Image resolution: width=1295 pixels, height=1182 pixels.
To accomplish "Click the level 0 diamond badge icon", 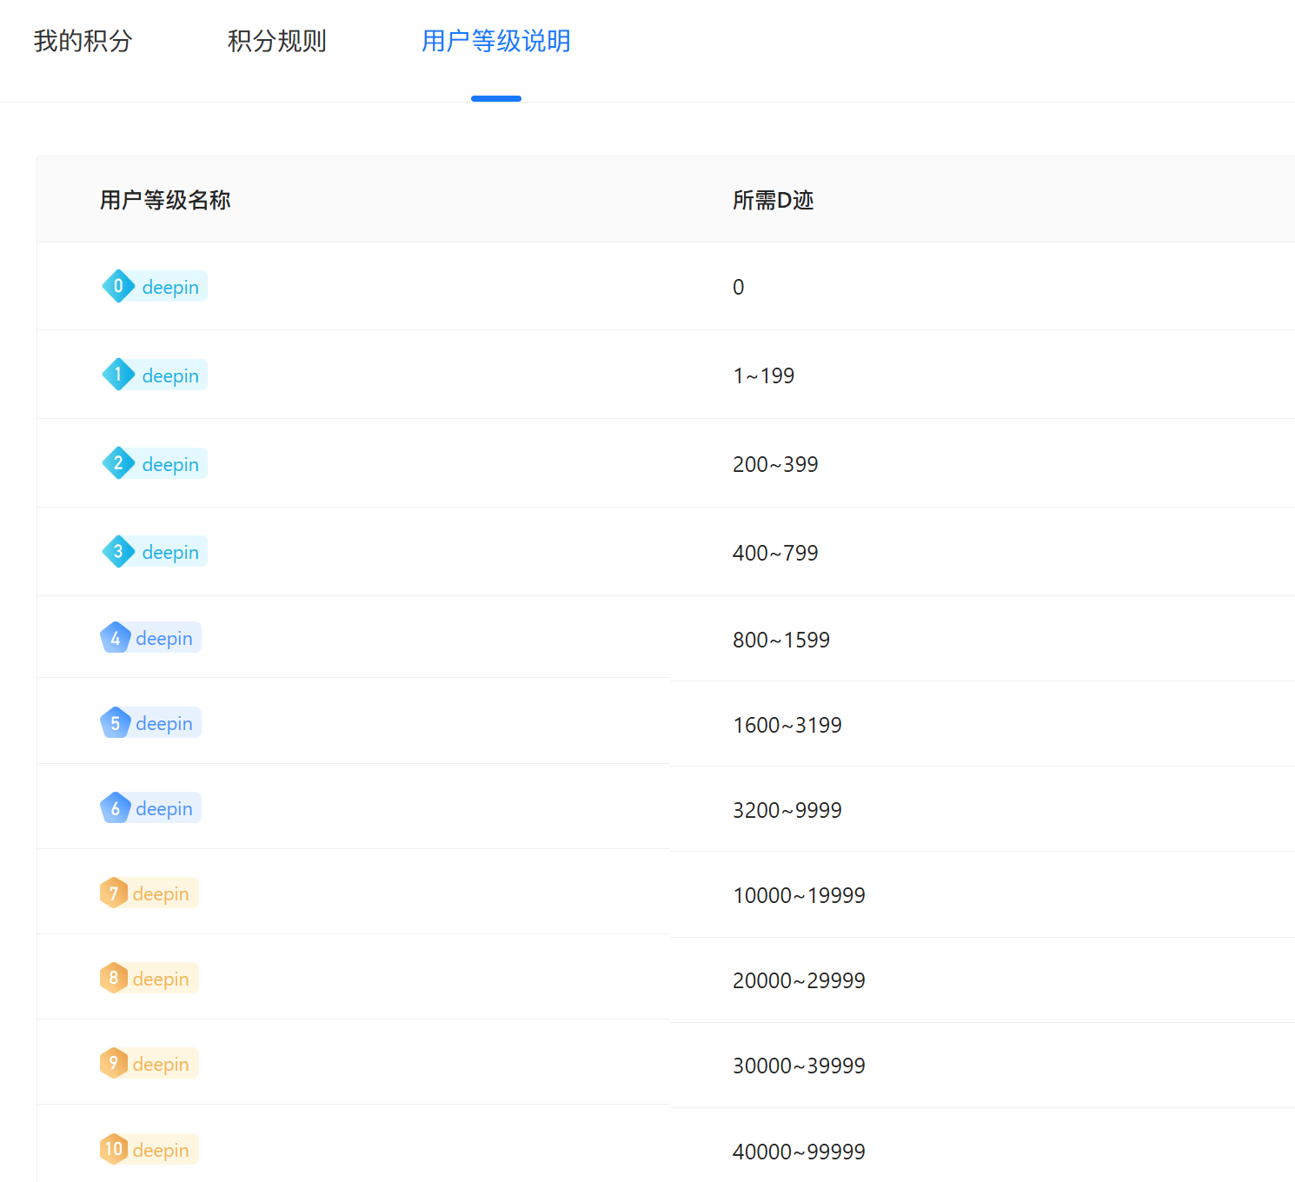I will coord(118,286).
